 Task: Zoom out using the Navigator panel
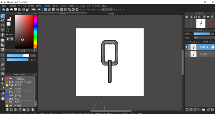click(x=199, y=17)
